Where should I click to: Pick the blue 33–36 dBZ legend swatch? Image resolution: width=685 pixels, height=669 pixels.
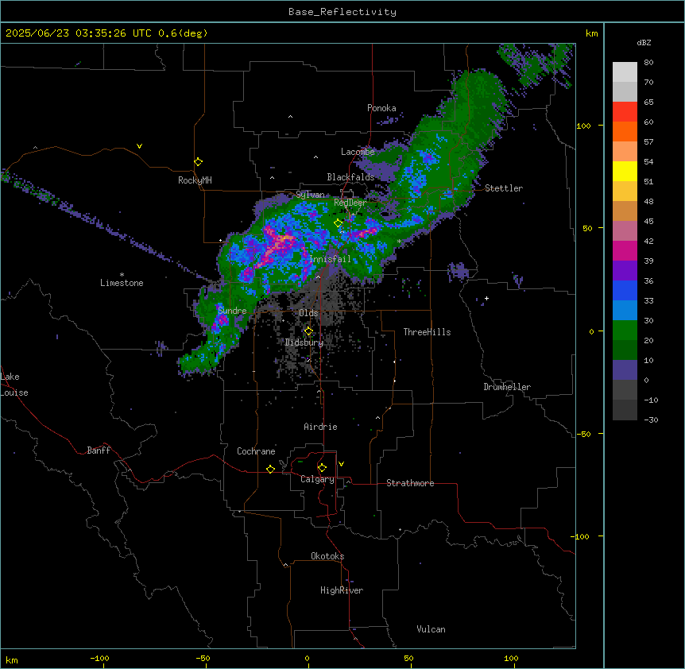[625, 290]
